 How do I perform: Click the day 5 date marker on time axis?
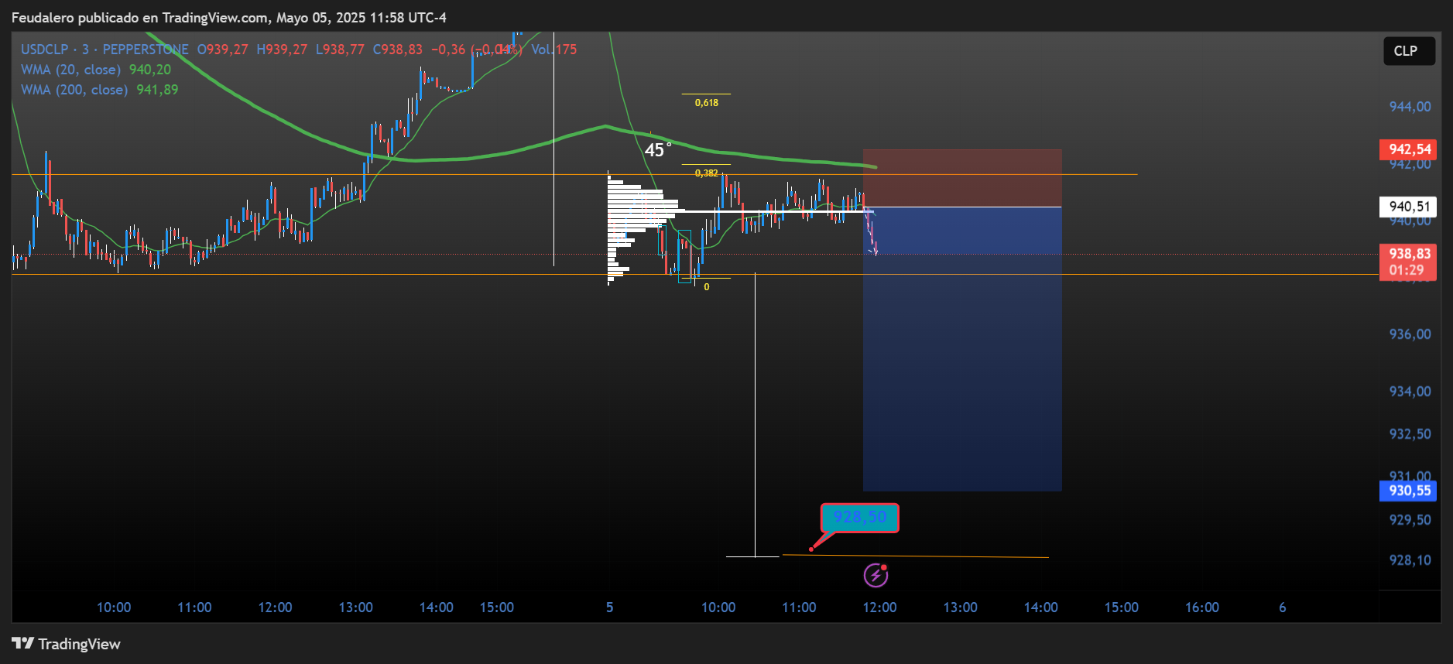(x=610, y=608)
